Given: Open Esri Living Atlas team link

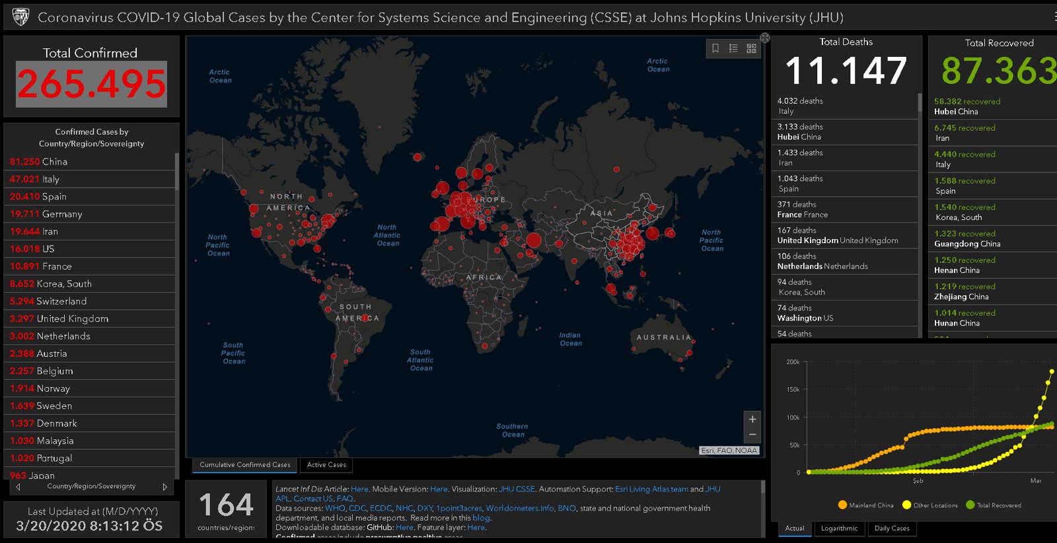Looking at the screenshot, I should pos(651,489).
